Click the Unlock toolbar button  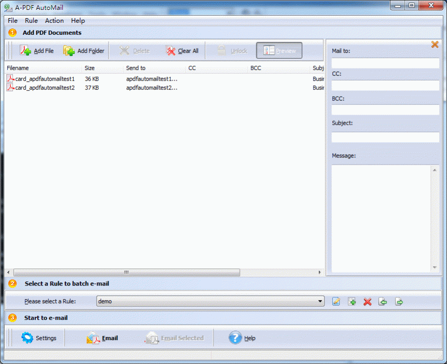point(233,51)
